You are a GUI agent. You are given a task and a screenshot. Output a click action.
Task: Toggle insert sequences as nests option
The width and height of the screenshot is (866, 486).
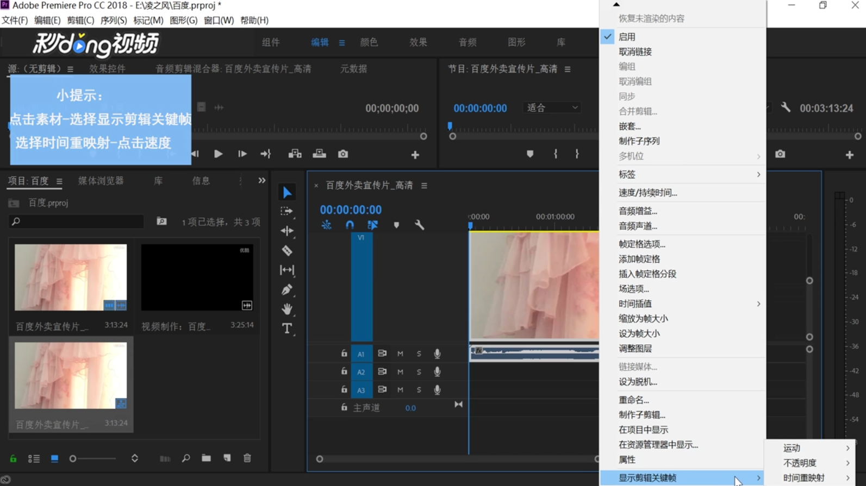point(326,225)
